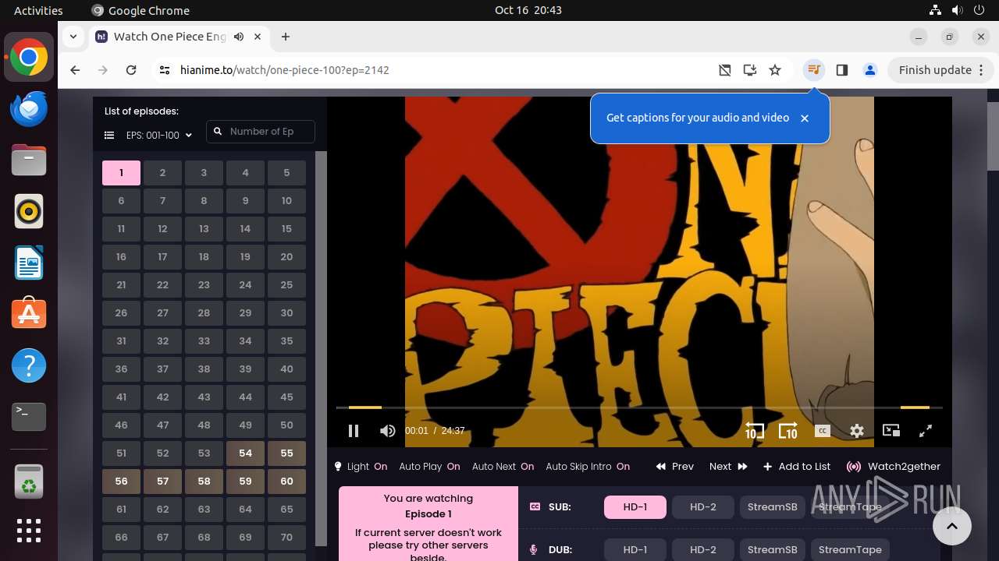Select episode 25 in the list
Image resolution: width=999 pixels, height=561 pixels.
[286, 285]
